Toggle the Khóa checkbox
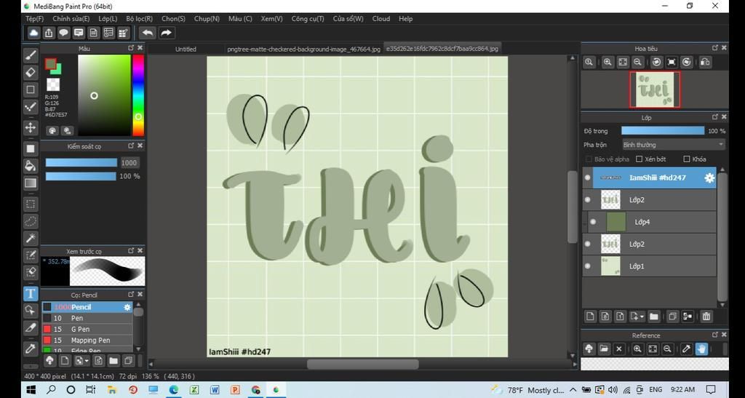 687,159
